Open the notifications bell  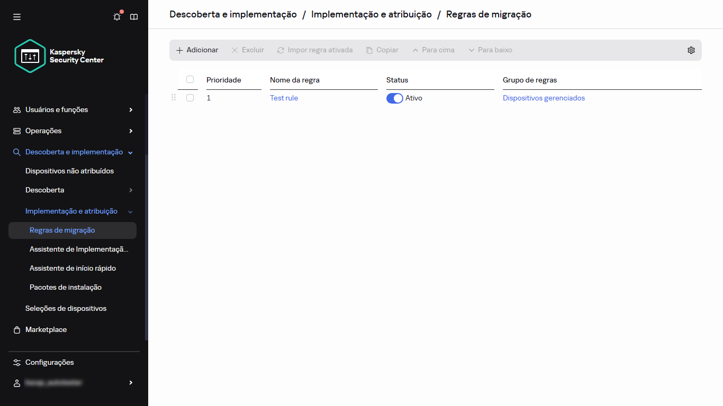tap(116, 16)
